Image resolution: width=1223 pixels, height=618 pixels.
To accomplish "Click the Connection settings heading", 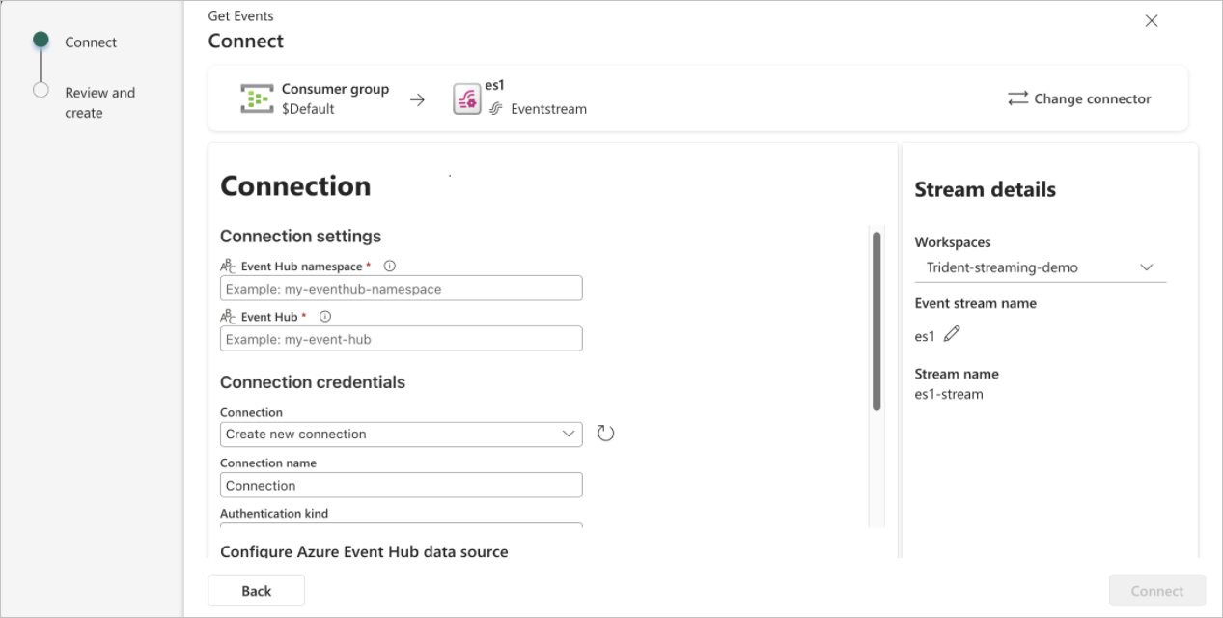I will [x=300, y=237].
